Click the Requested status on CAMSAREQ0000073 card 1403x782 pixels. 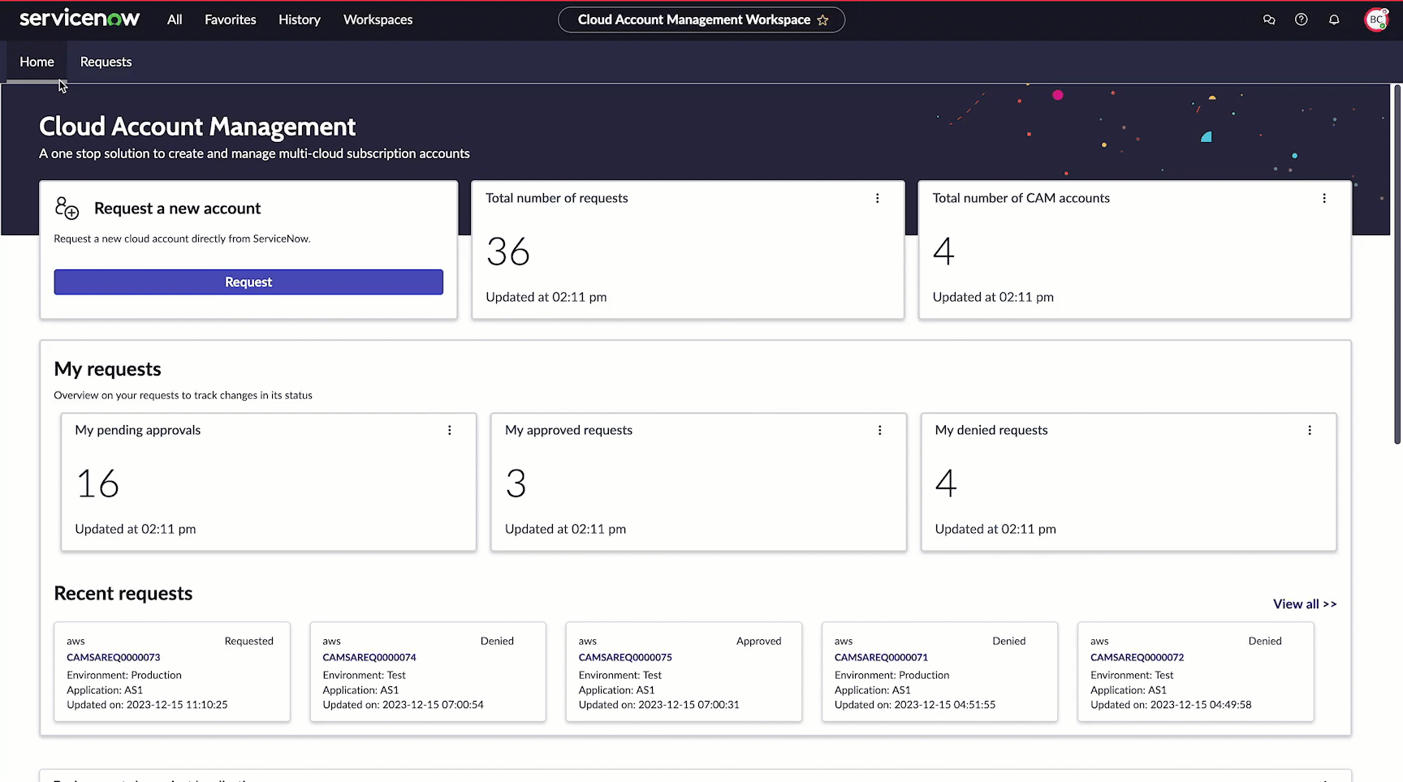248,641
